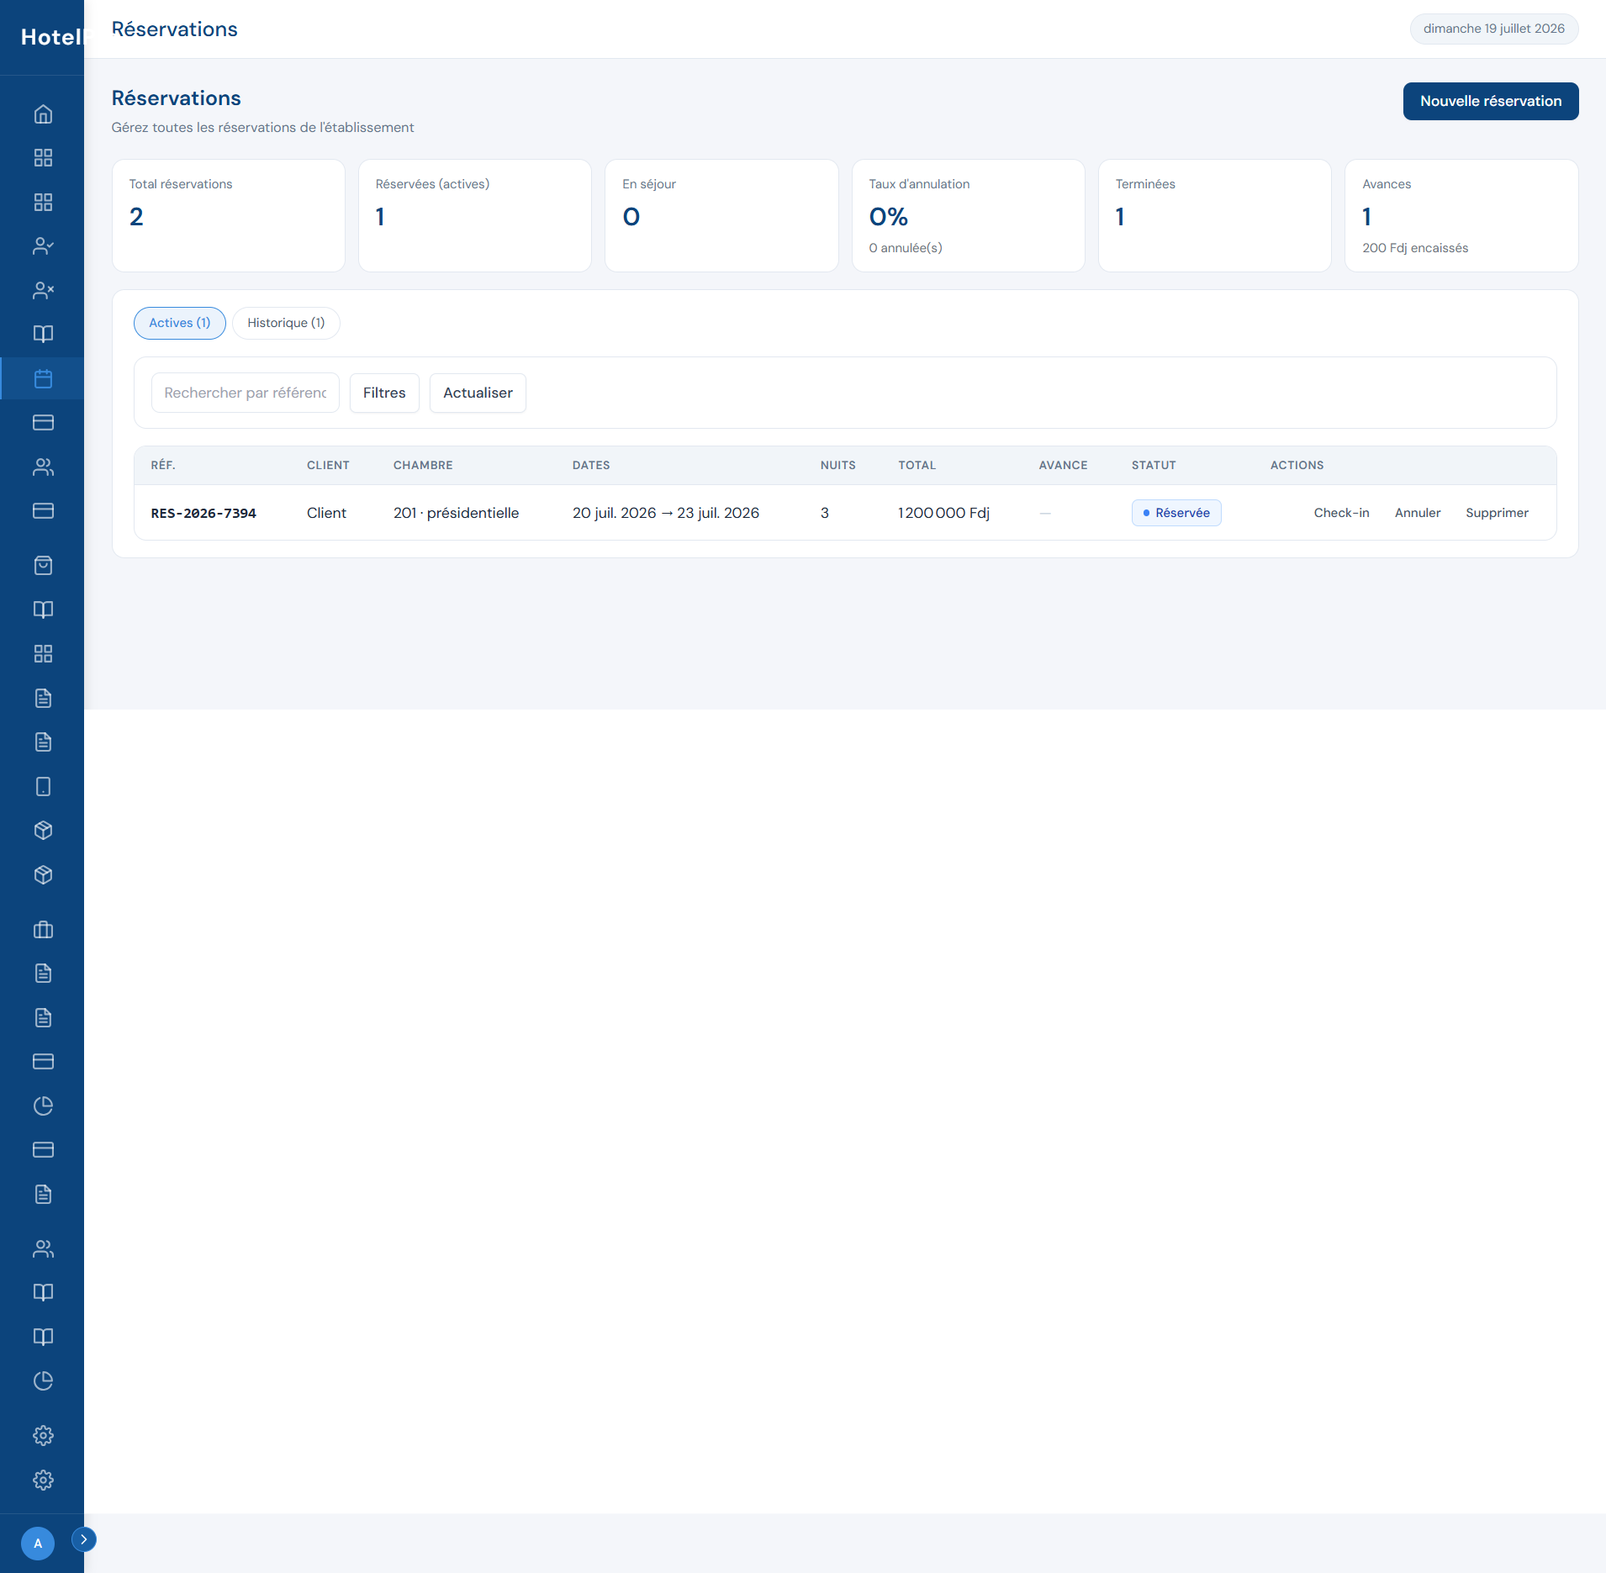Click the calendar reservations sidebar icon
The width and height of the screenshot is (1606, 1573).
[x=43, y=378]
